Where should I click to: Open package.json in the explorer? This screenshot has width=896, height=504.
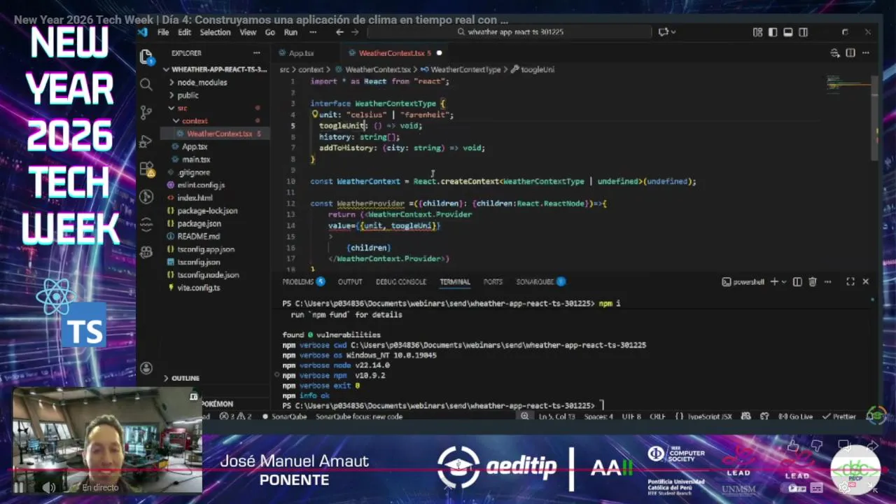199,224
